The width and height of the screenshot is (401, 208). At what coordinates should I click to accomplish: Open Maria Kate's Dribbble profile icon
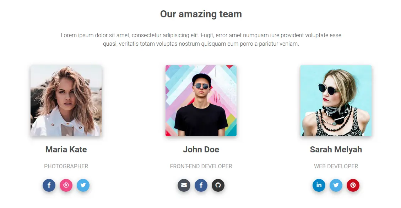click(x=66, y=185)
